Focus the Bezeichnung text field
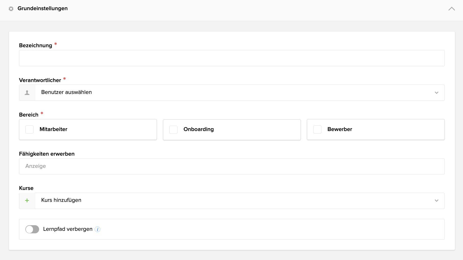 [x=231, y=58]
